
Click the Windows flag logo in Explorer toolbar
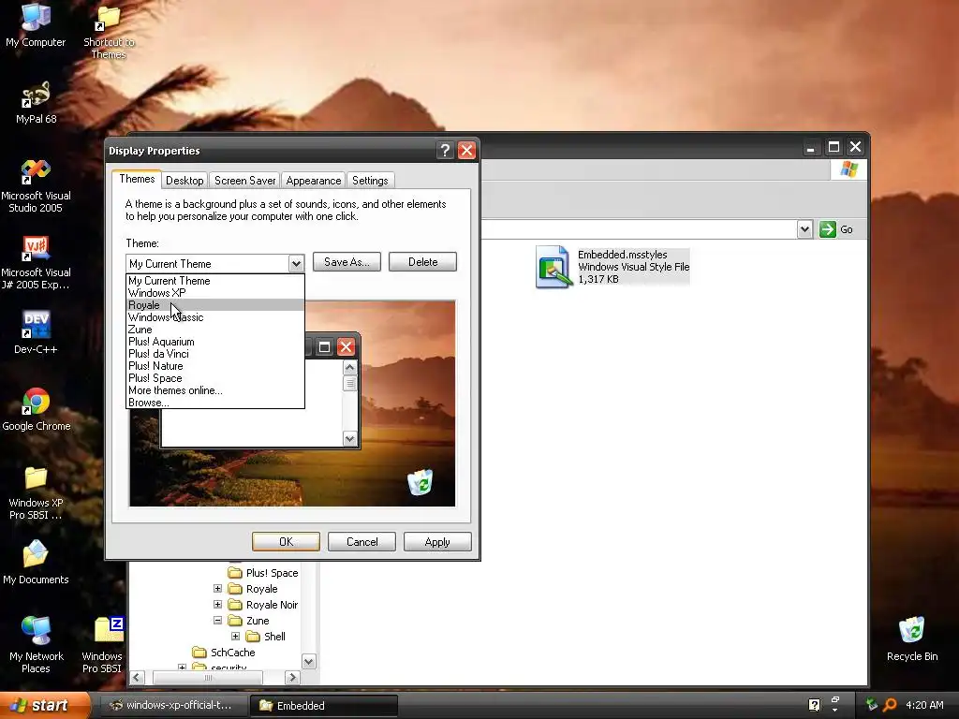(x=848, y=169)
